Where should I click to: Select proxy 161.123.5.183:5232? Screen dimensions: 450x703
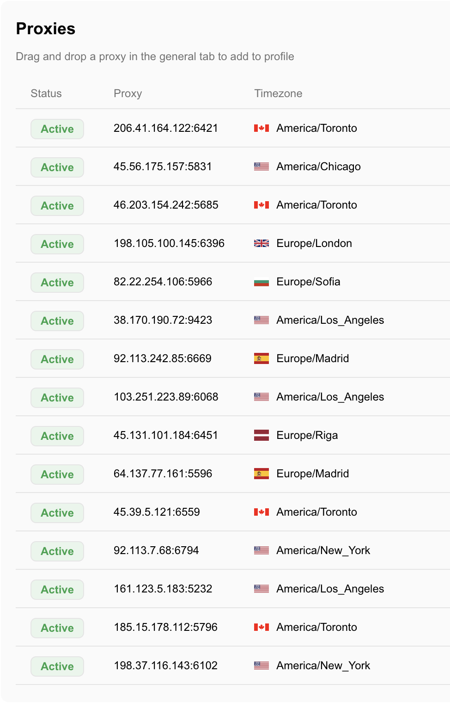point(163,589)
